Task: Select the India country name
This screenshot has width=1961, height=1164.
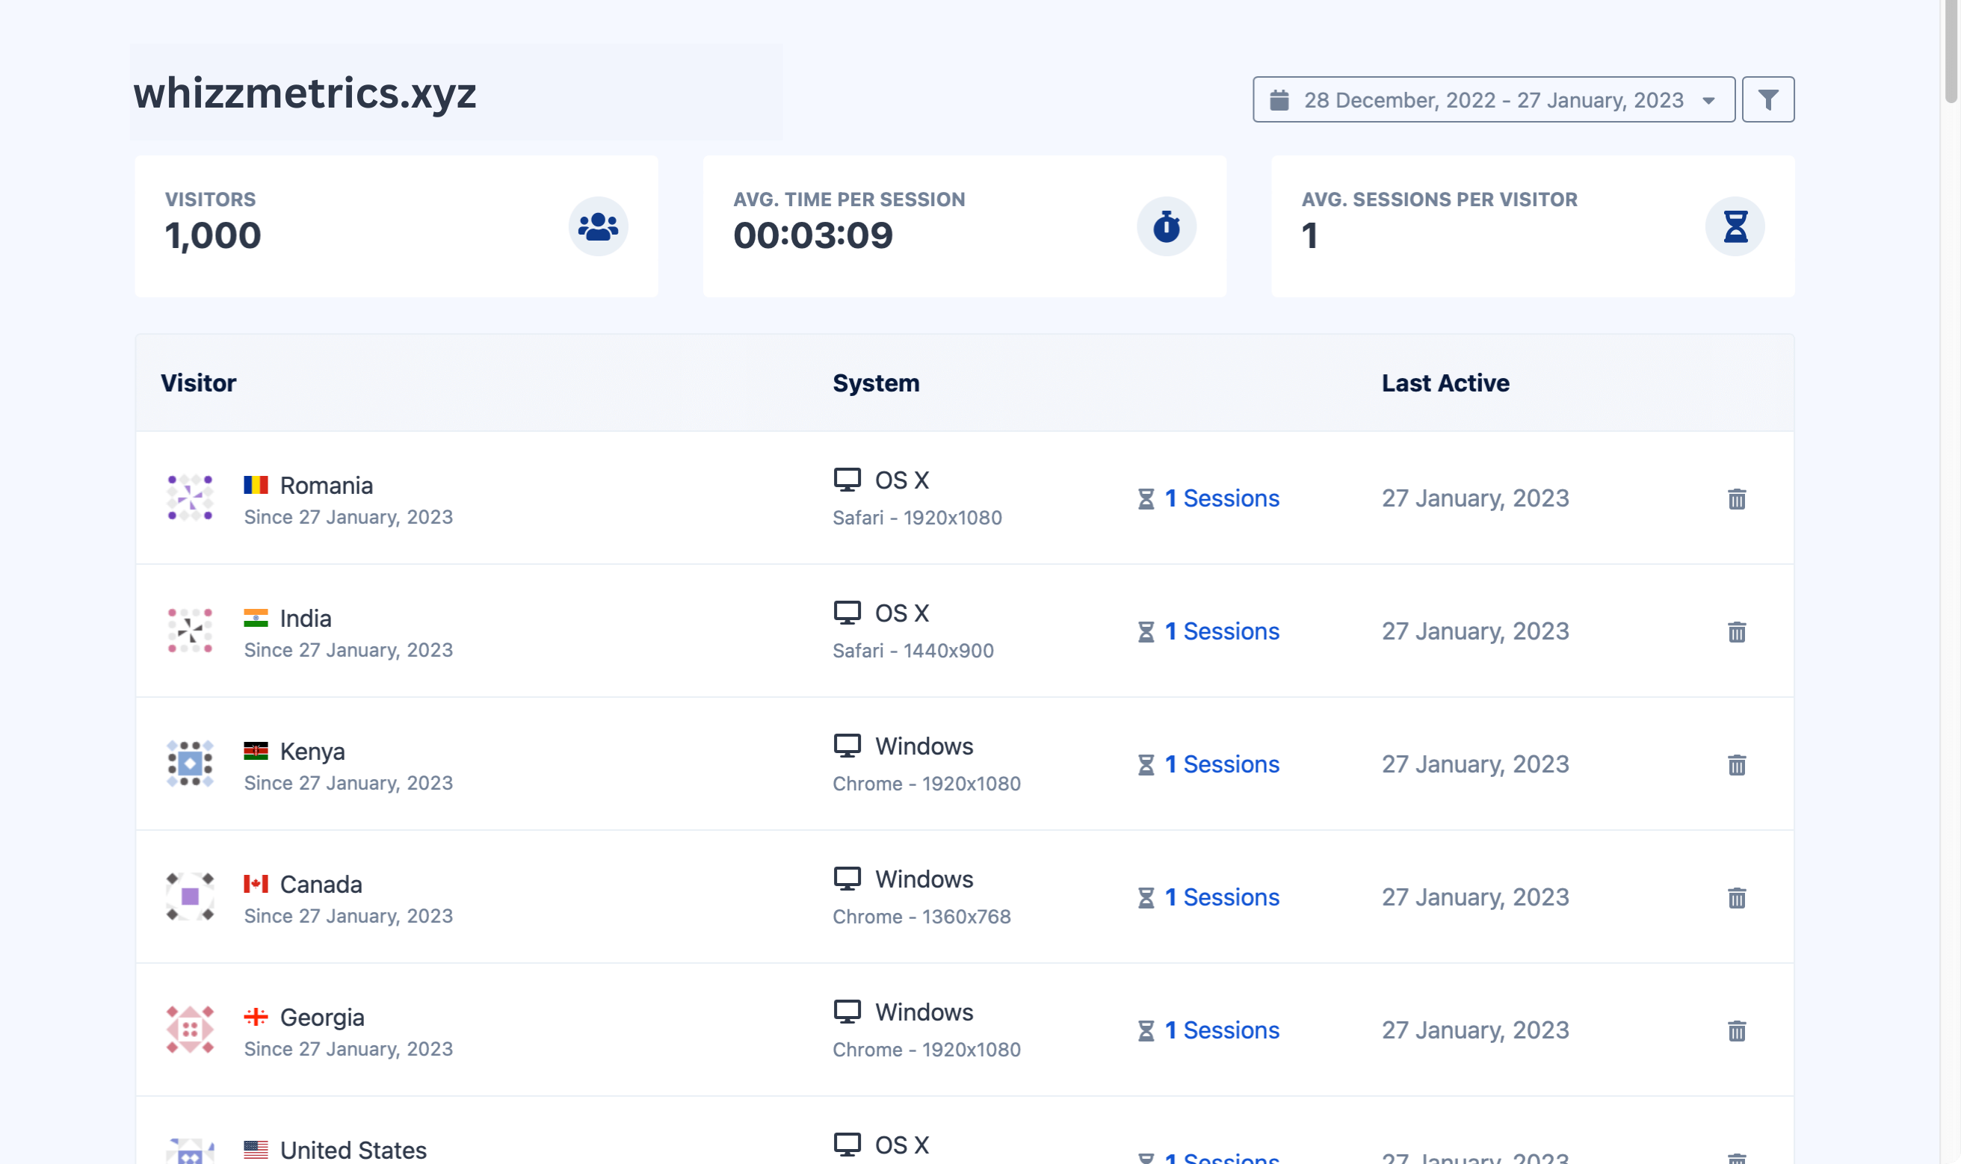Action: coord(306,619)
